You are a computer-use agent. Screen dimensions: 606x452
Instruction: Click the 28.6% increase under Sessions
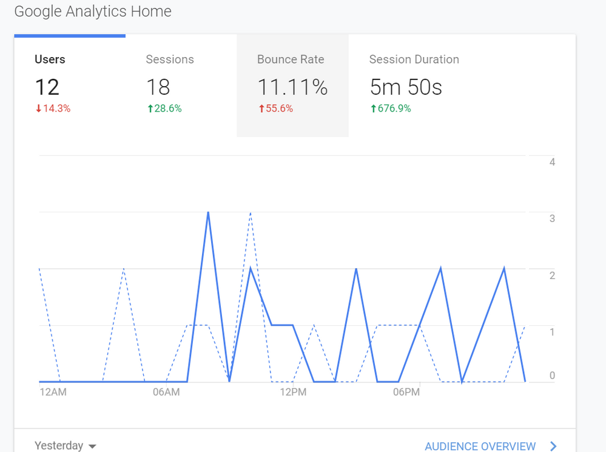(x=164, y=108)
